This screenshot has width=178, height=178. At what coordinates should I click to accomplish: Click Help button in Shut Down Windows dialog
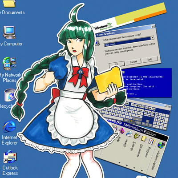coord(150,59)
